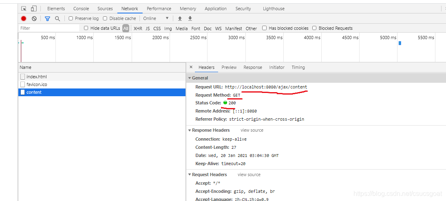Filter requests by Media

181,29
